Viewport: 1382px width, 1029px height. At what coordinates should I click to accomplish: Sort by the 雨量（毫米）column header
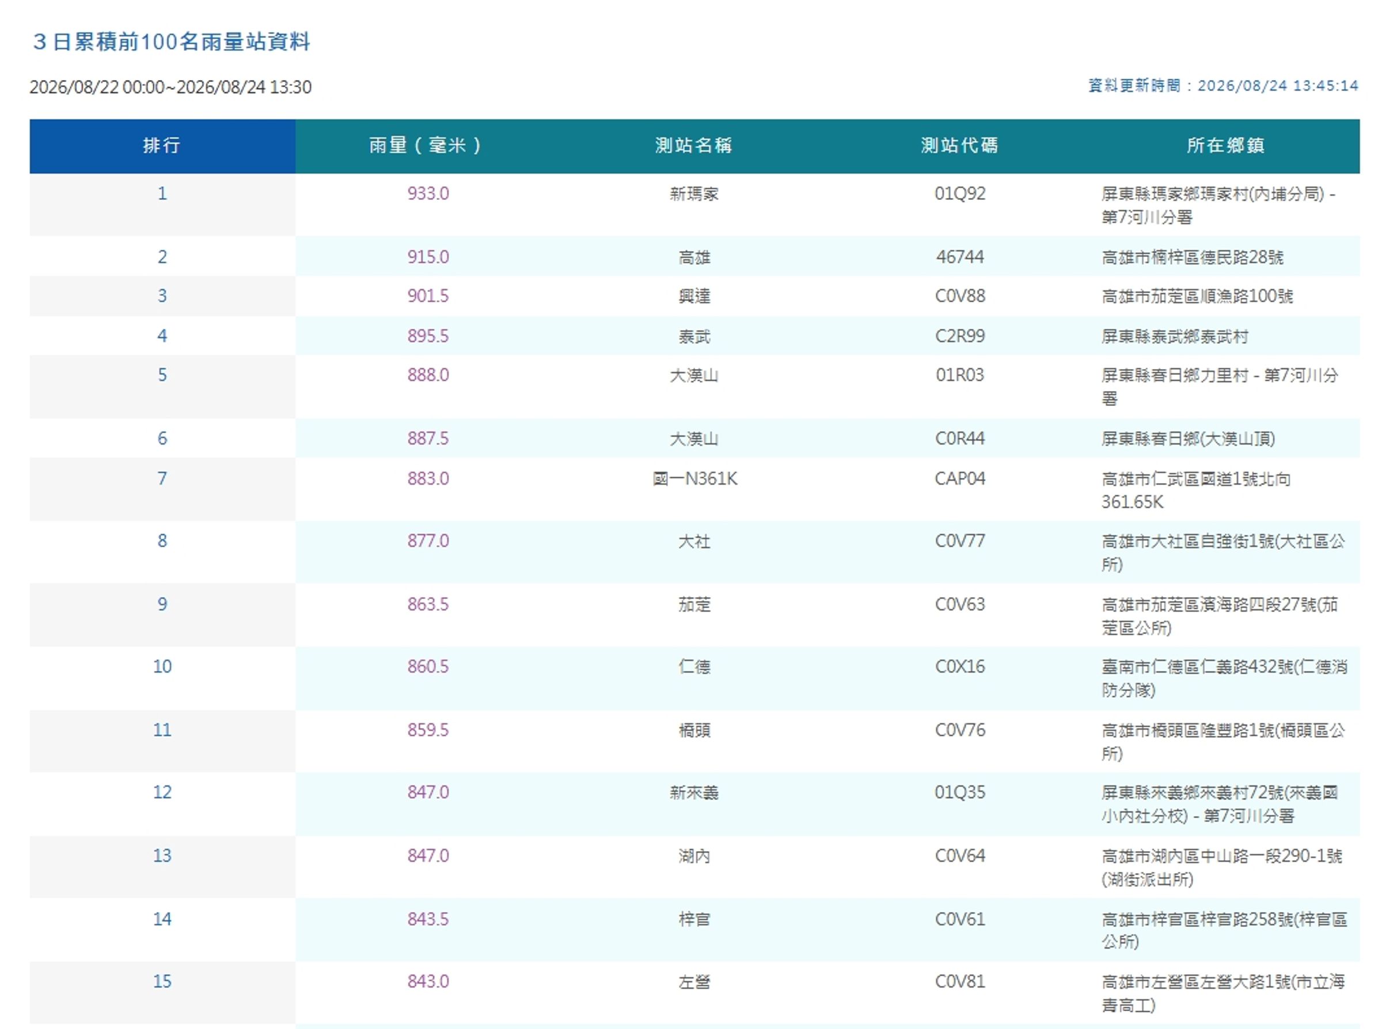(x=428, y=146)
